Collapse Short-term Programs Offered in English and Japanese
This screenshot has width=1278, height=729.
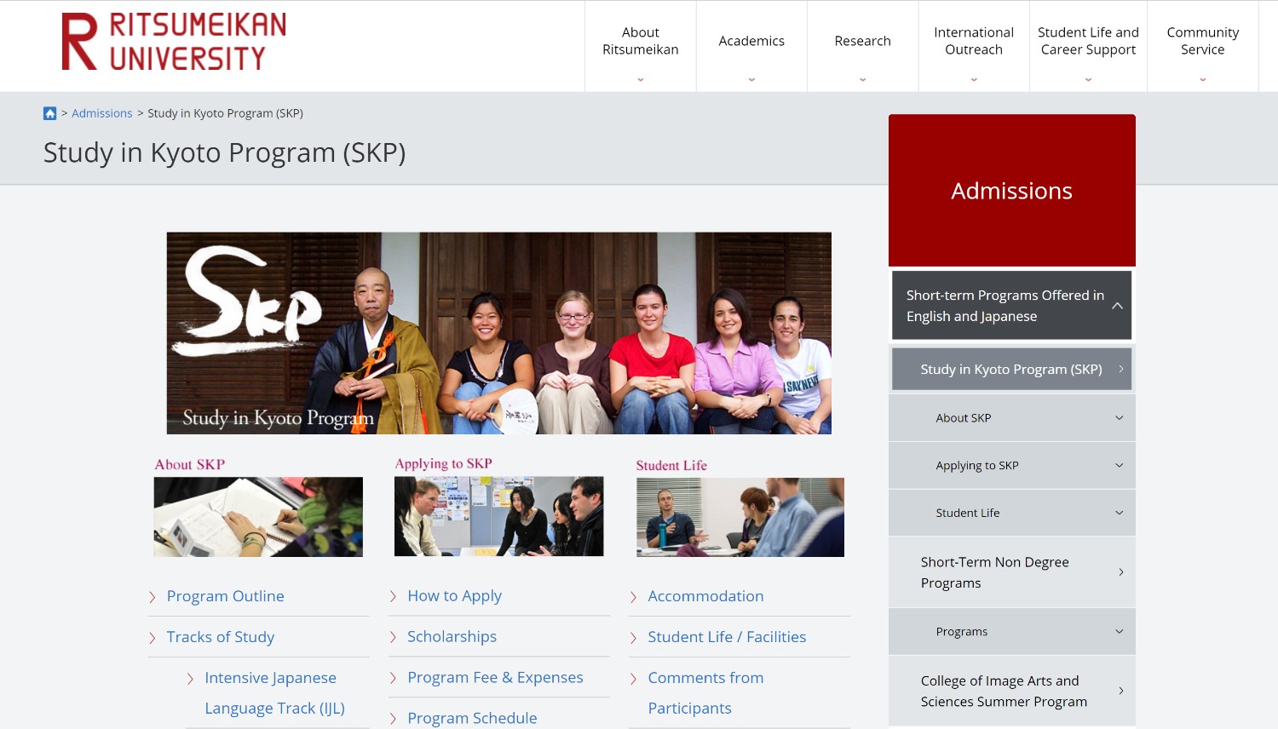pos(1012,305)
